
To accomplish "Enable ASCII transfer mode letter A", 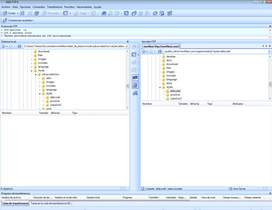I will (135, 93).
